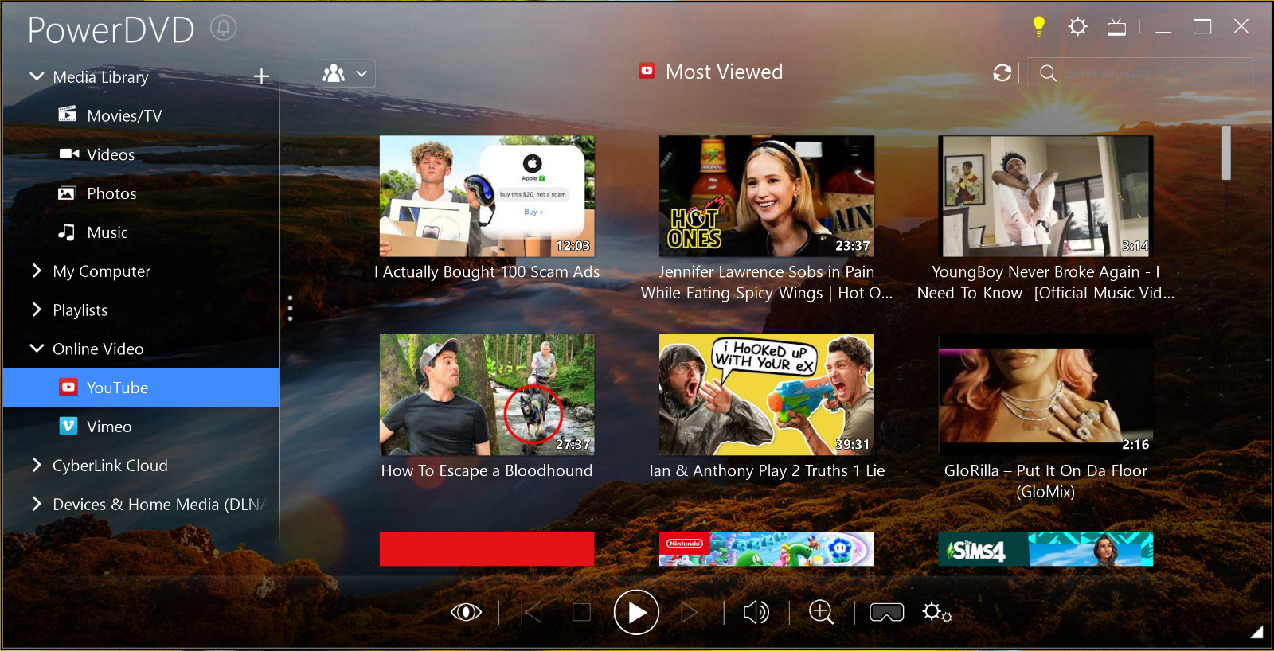Viewport: 1274px width, 651px height.
Task: Click the Videos camera icon
Action: pyautogui.click(x=68, y=154)
